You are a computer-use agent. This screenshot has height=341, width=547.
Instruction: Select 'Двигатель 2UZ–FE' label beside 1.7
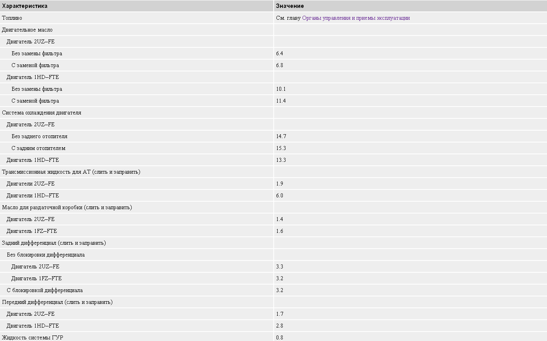tap(30, 314)
